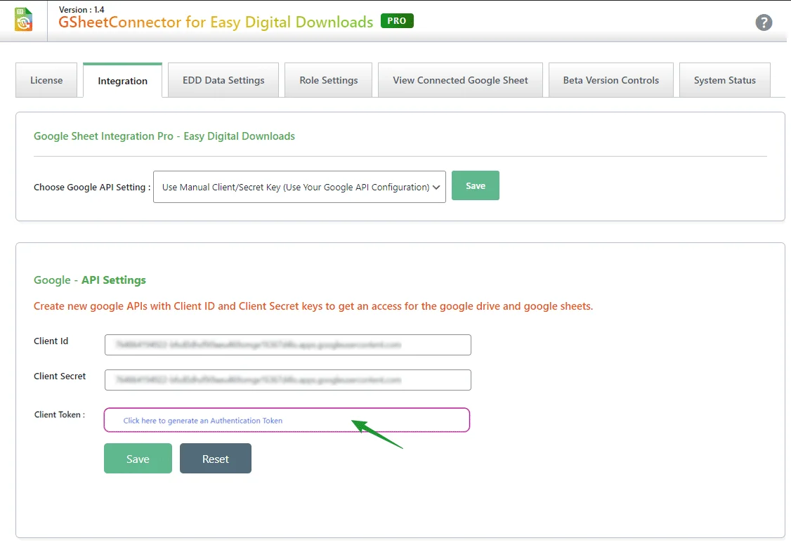Click the Google - API Settings heading
Image resolution: width=791 pixels, height=557 pixels.
pos(90,280)
